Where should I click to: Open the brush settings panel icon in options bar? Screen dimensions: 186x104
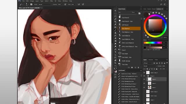click(31, 4)
